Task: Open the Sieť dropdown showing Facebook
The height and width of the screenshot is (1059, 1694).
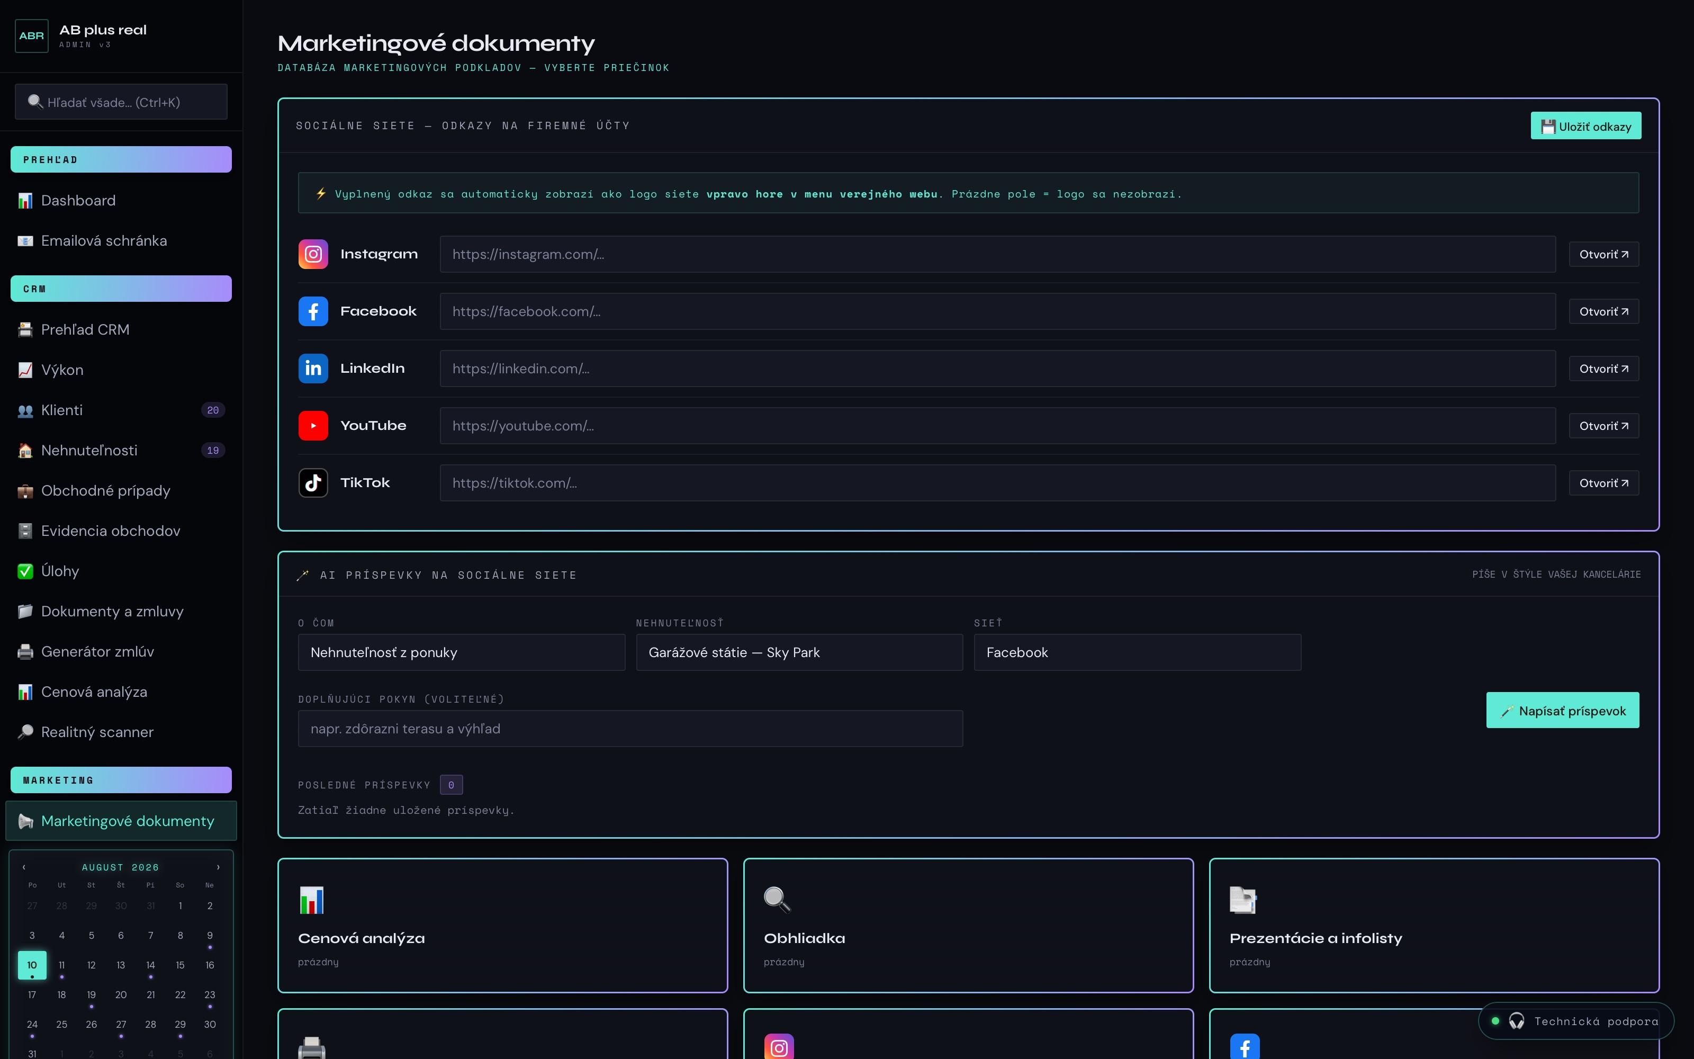Action: (1138, 653)
